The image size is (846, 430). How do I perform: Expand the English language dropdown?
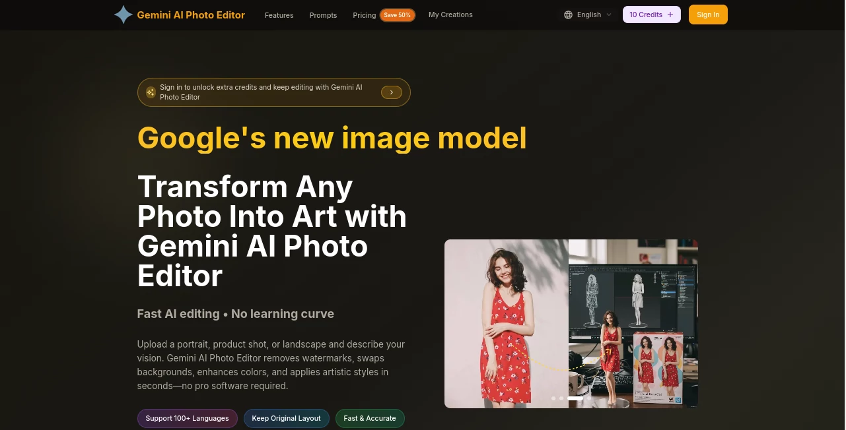coord(588,15)
